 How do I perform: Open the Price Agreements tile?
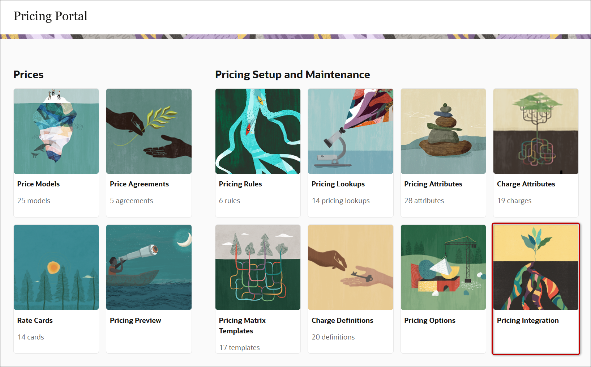point(149,131)
